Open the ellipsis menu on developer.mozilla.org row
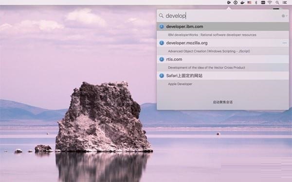292x182 pixels. point(284,43)
